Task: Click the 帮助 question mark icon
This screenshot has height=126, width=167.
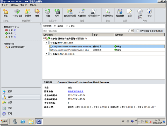Action: pyautogui.click(x=149, y=13)
